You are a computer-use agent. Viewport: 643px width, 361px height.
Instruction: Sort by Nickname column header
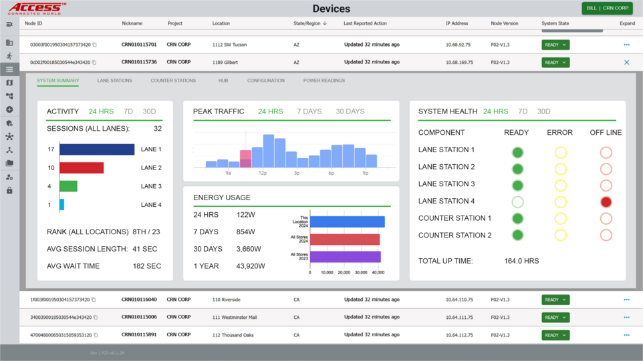pyautogui.click(x=132, y=24)
